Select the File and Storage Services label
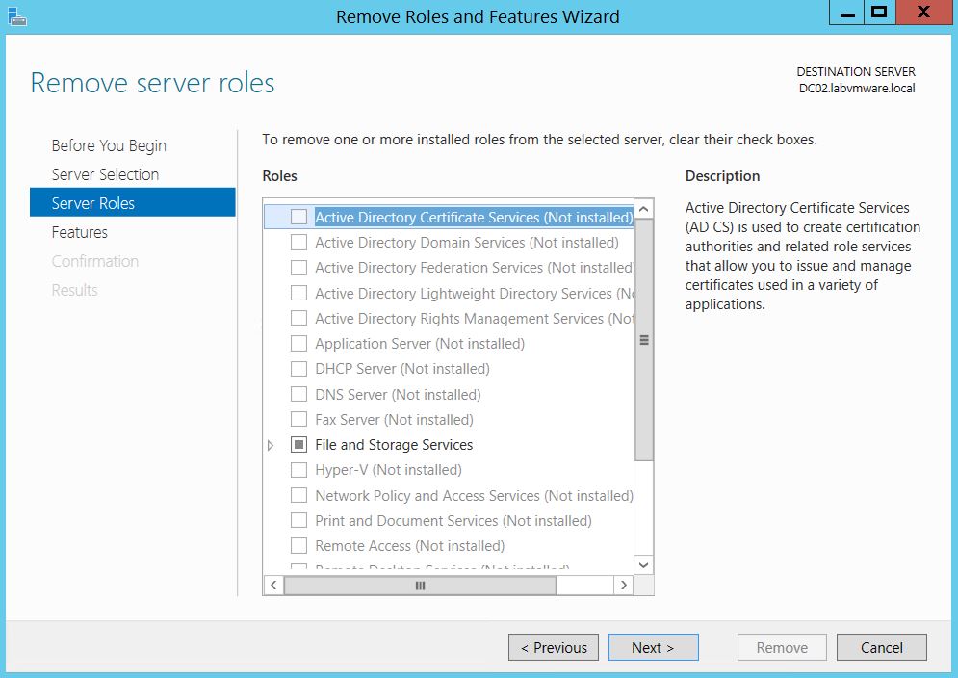Viewport: 958px width, 678px height. point(394,445)
